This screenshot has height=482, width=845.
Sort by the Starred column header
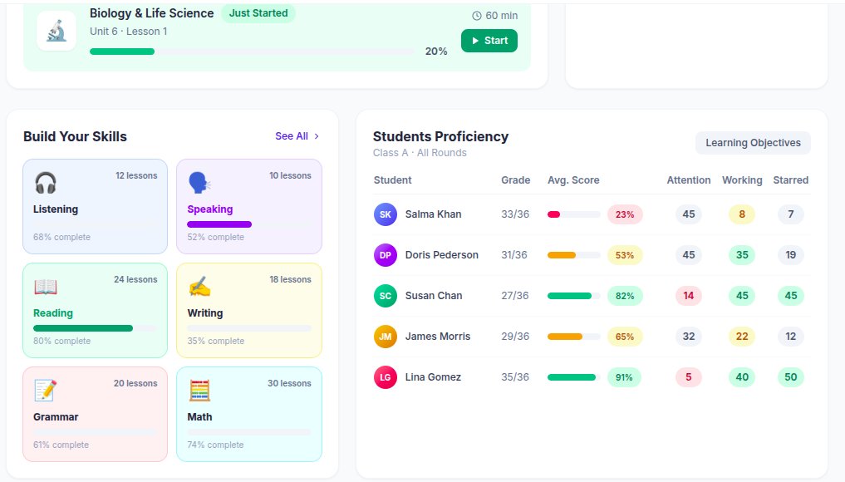[790, 180]
